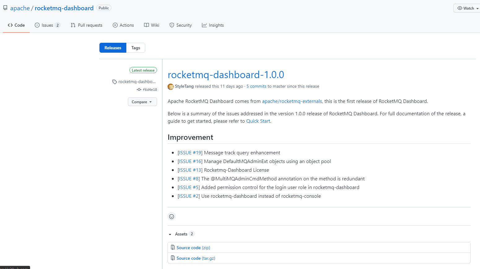This screenshot has height=269, width=480.
Task: Click the commit icon next to f6d4e18
Action: point(139,90)
